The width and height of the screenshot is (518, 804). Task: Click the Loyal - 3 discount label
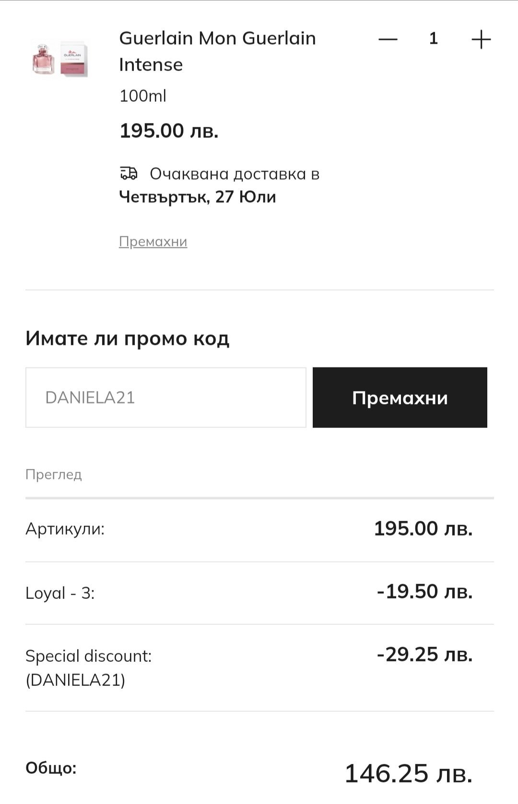click(x=60, y=593)
